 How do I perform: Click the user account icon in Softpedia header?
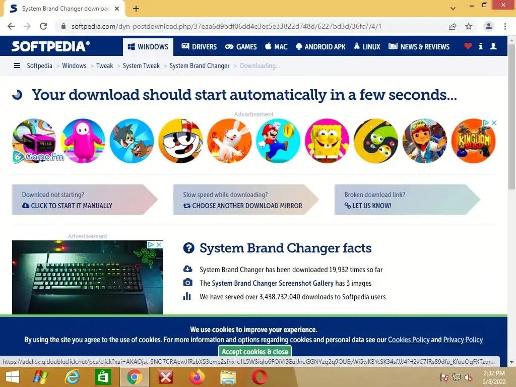pos(493,46)
